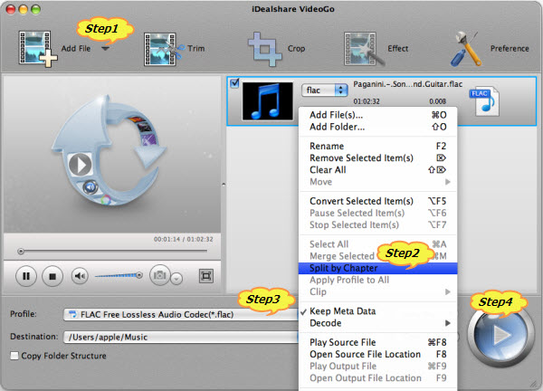543x391 pixels.
Task: Open the Effect tool
Action: [x=376, y=49]
